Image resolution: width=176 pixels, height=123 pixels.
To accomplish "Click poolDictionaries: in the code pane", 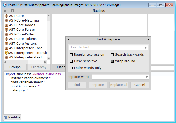I will pos(24,86).
